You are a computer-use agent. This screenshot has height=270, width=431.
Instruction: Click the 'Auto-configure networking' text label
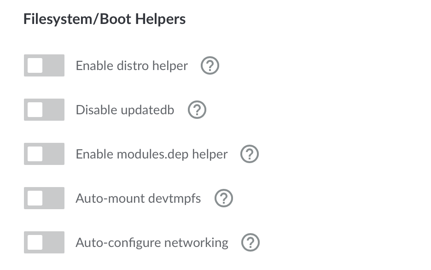coord(151,242)
